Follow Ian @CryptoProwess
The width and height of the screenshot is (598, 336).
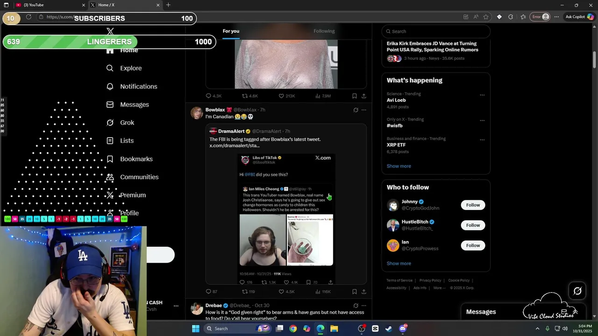tap(473, 245)
